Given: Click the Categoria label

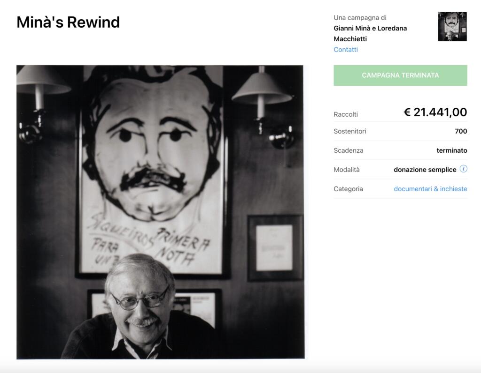Looking at the screenshot, I should coord(348,189).
